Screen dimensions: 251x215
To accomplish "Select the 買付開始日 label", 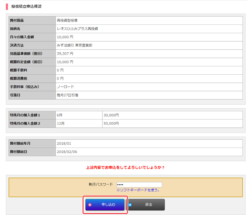I will click(18, 152).
